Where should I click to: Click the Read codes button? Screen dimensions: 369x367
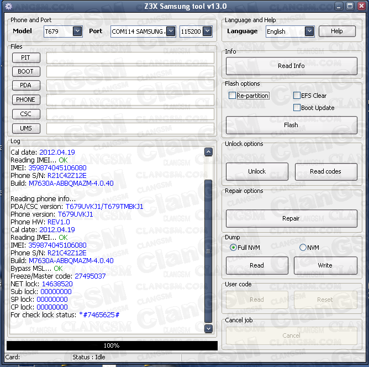coord(326,171)
